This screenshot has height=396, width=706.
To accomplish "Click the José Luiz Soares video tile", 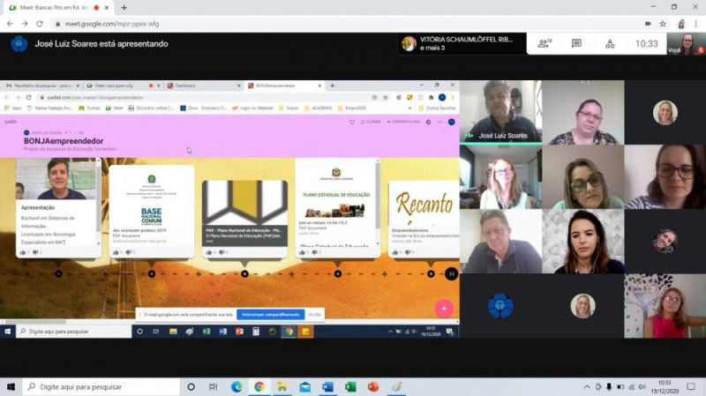I will coord(500,112).
